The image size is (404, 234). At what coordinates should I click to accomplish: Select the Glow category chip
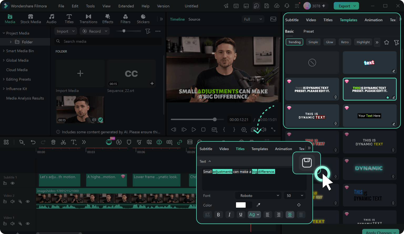coord(330,42)
